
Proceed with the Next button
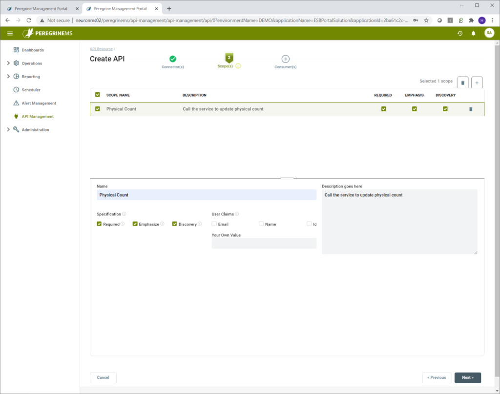point(468,377)
